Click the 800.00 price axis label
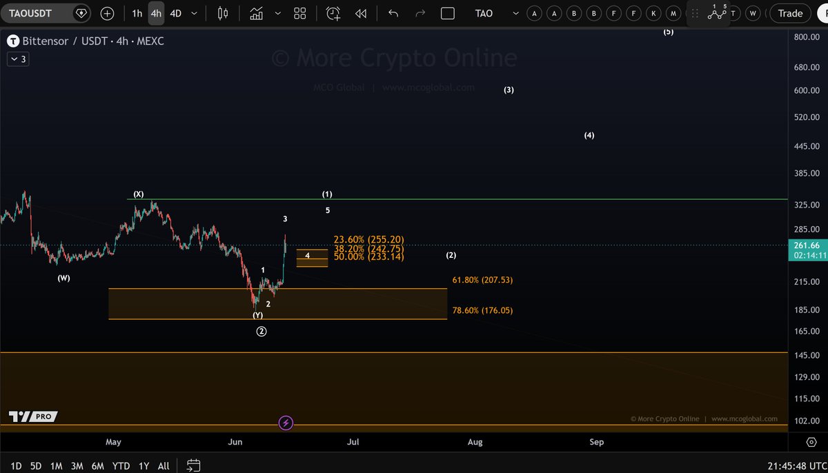The image size is (828, 473). coord(806,37)
